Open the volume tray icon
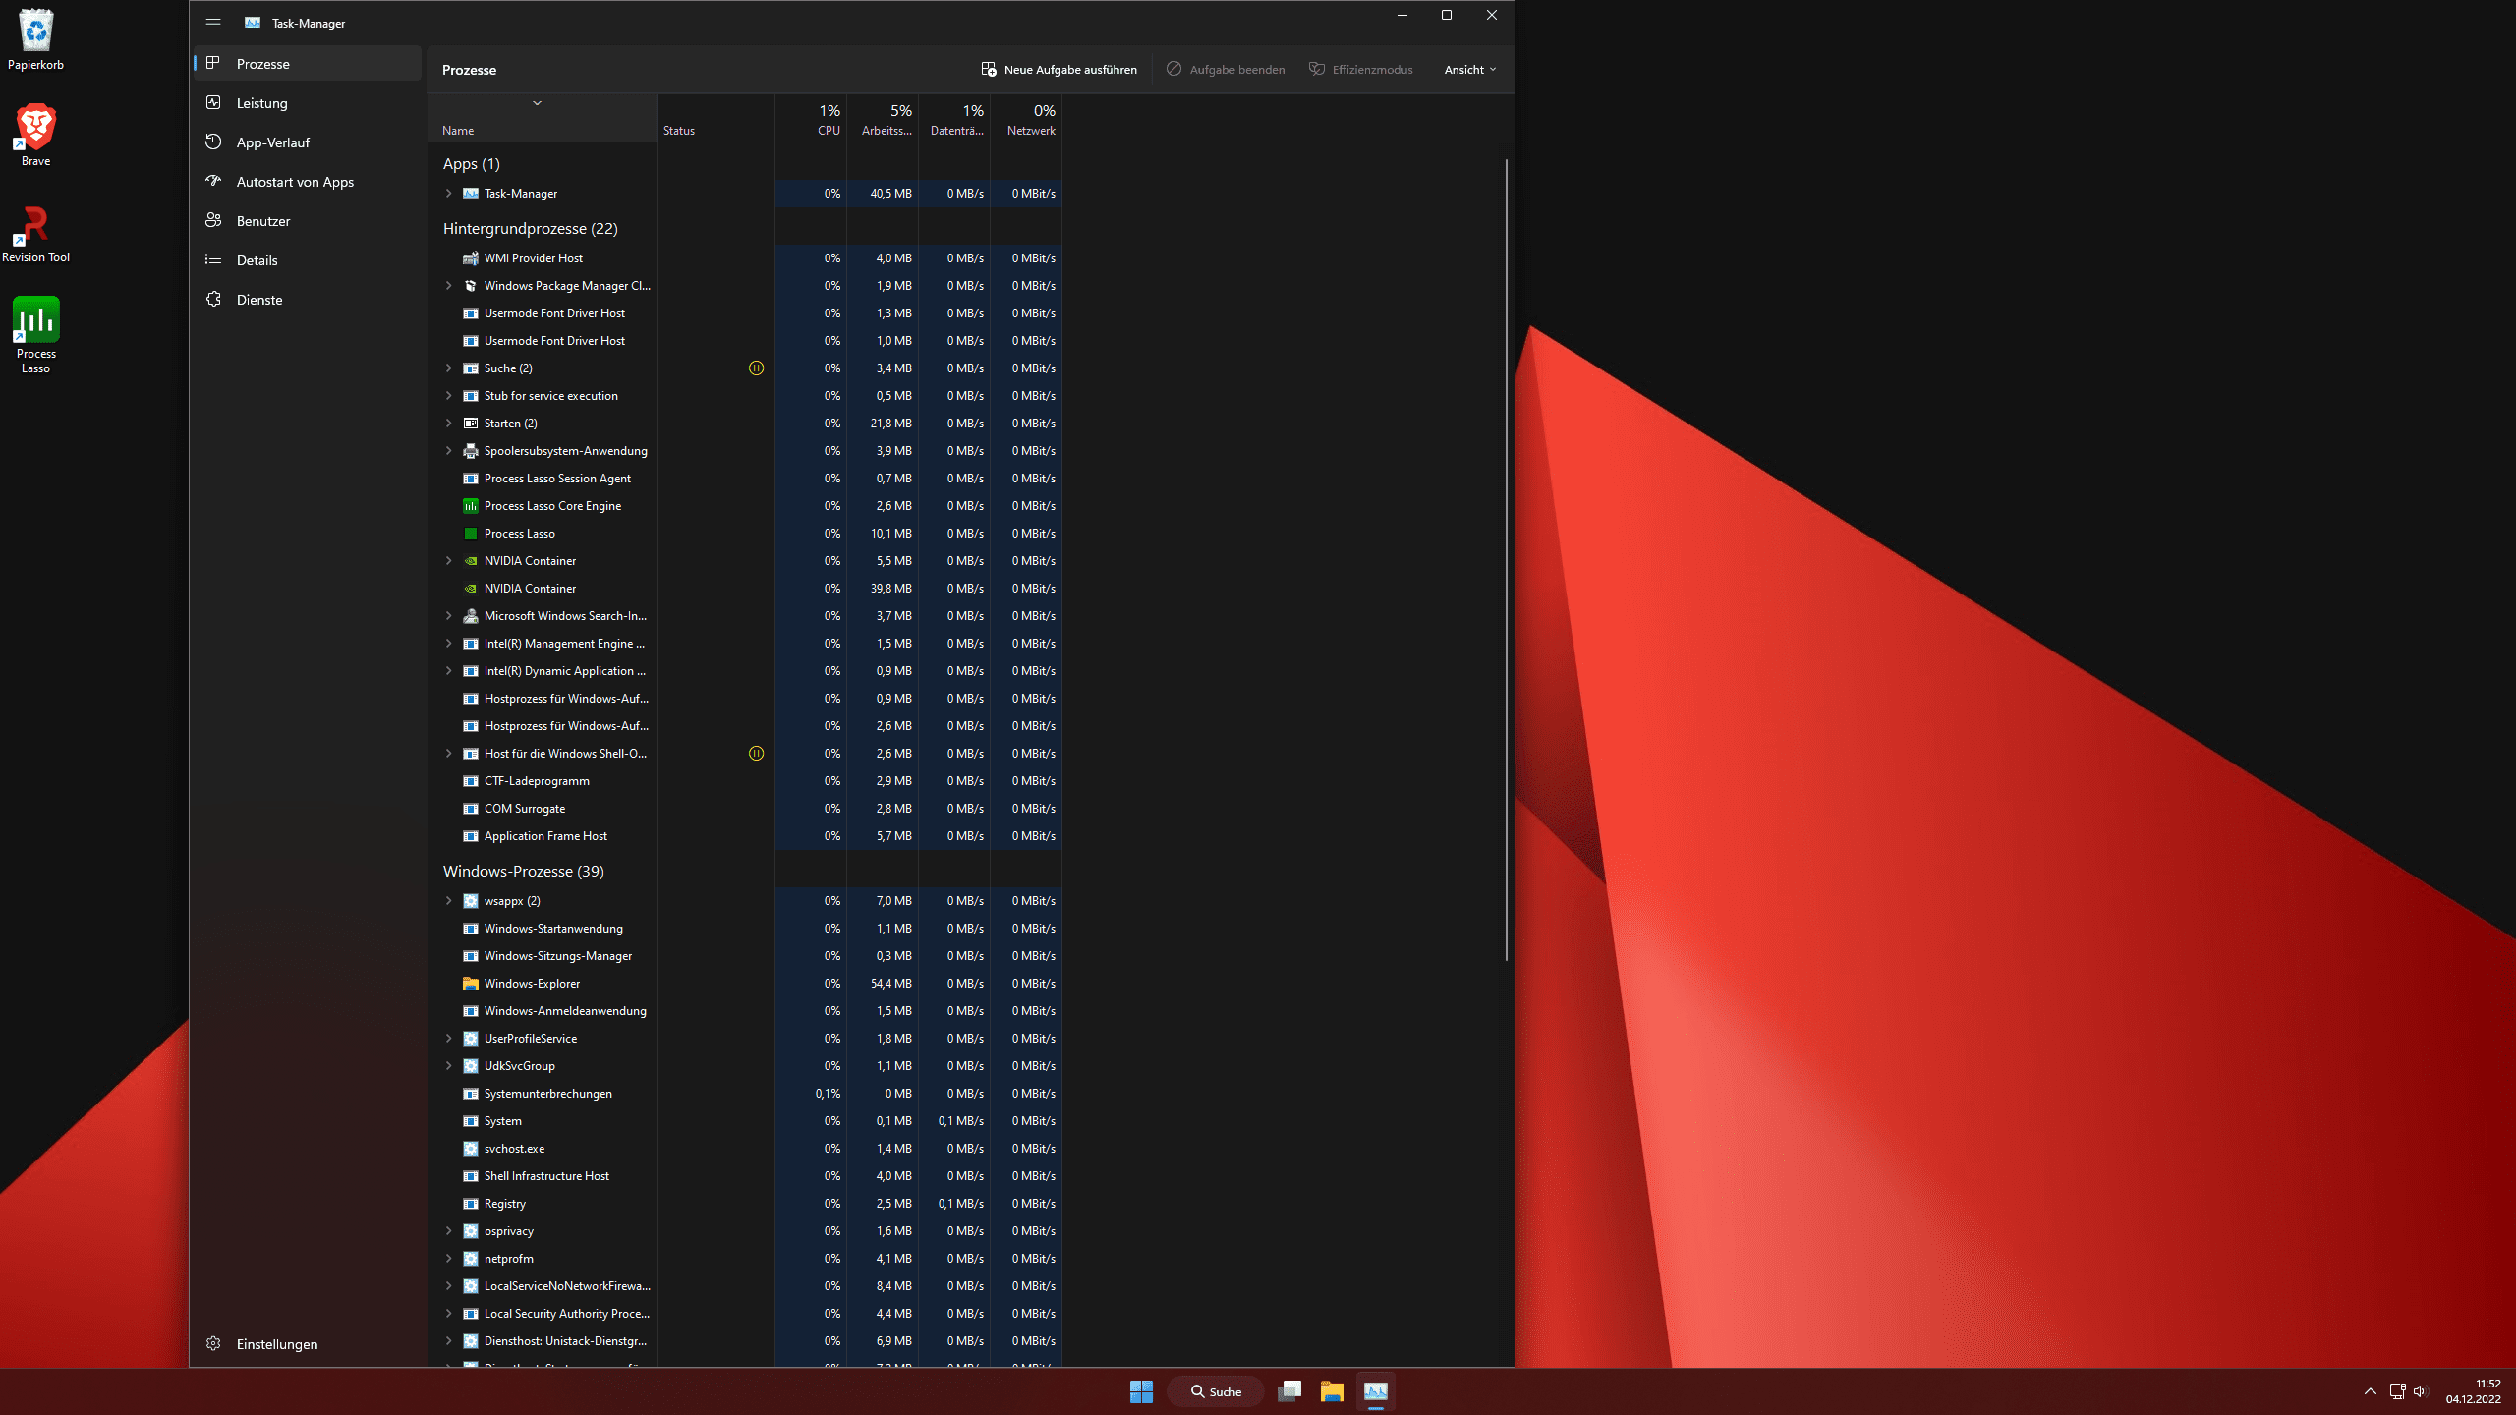The width and height of the screenshot is (2516, 1415). (2420, 1391)
